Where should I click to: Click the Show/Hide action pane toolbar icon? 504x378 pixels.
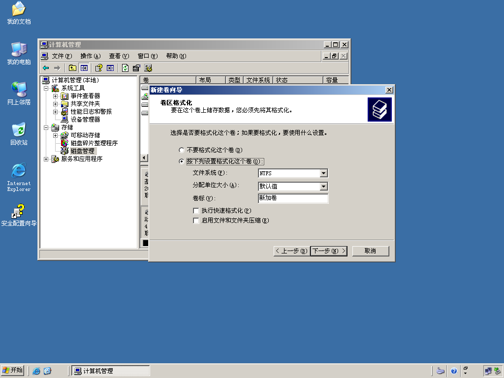coord(110,68)
